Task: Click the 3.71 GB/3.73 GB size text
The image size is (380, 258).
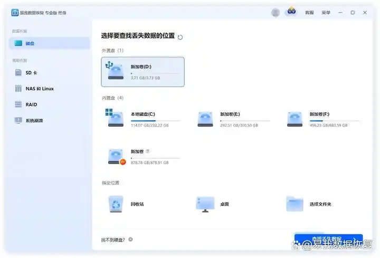Action: (146, 78)
